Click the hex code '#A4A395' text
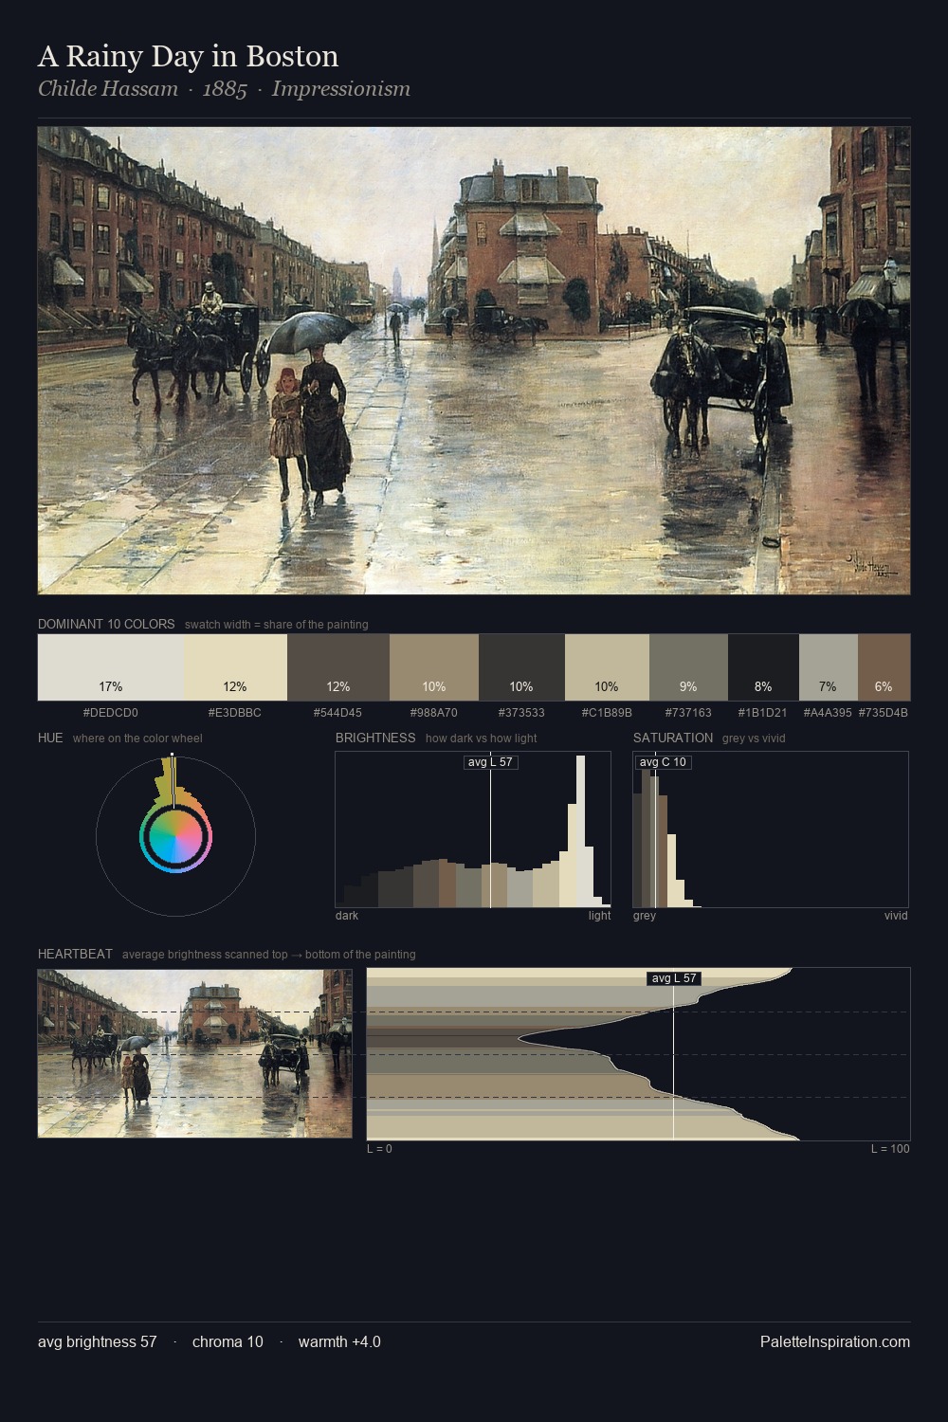The image size is (948, 1422). pos(828,713)
